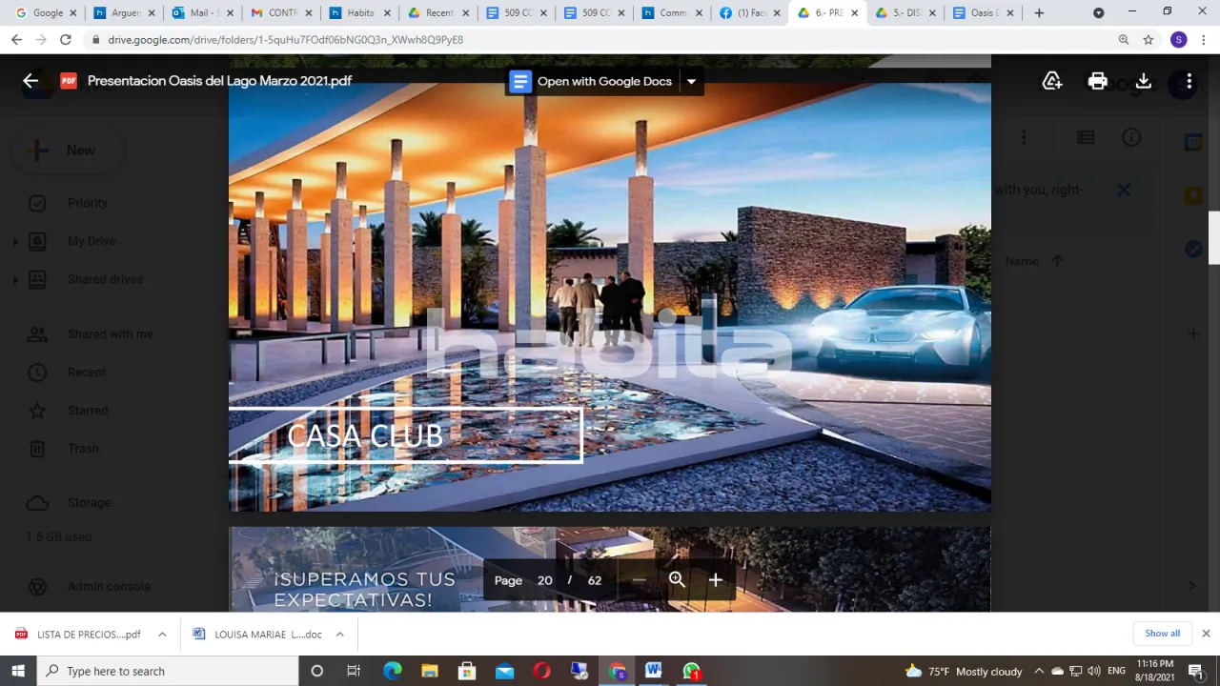Switch to Chrome on the taskbar
Viewport: 1220px width, 686px height.
(x=617, y=671)
